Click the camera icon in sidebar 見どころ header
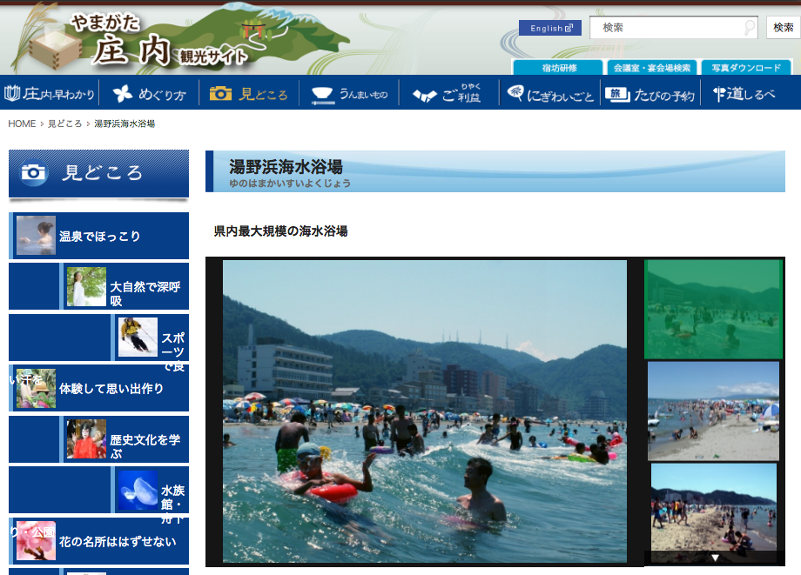Image resolution: width=801 pixels, height=575 pixels. click(34, 172)
